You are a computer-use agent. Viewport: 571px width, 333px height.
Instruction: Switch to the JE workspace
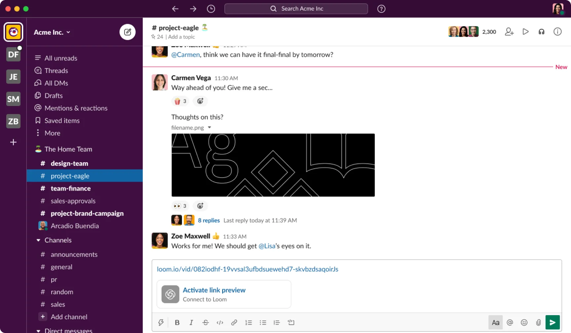(x=13, y=77)
